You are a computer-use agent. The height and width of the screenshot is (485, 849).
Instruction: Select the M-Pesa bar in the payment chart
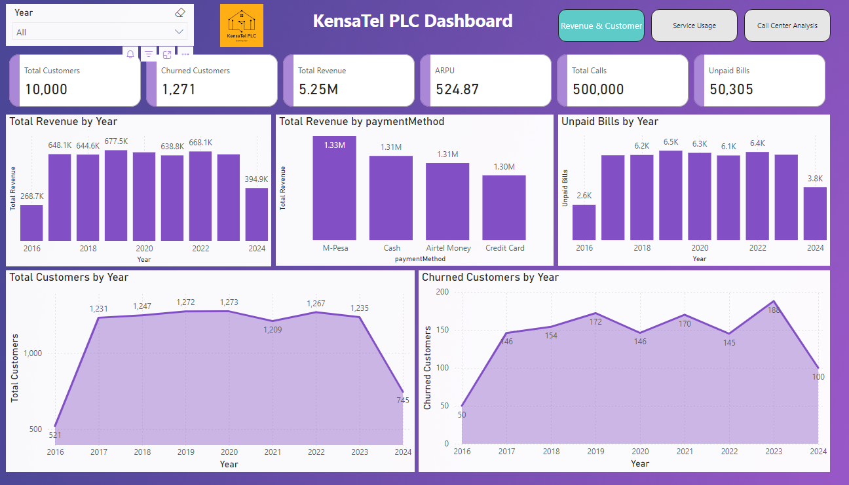click(335, 190)
